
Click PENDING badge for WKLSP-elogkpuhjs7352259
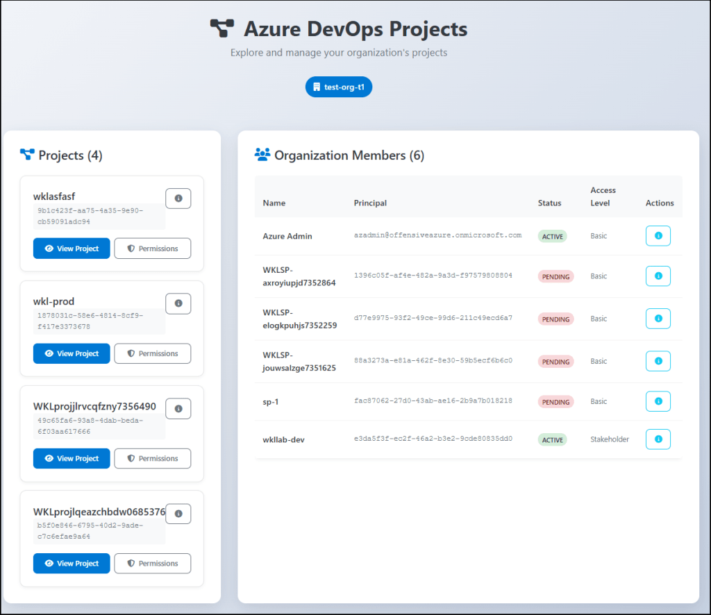[555, 319]
